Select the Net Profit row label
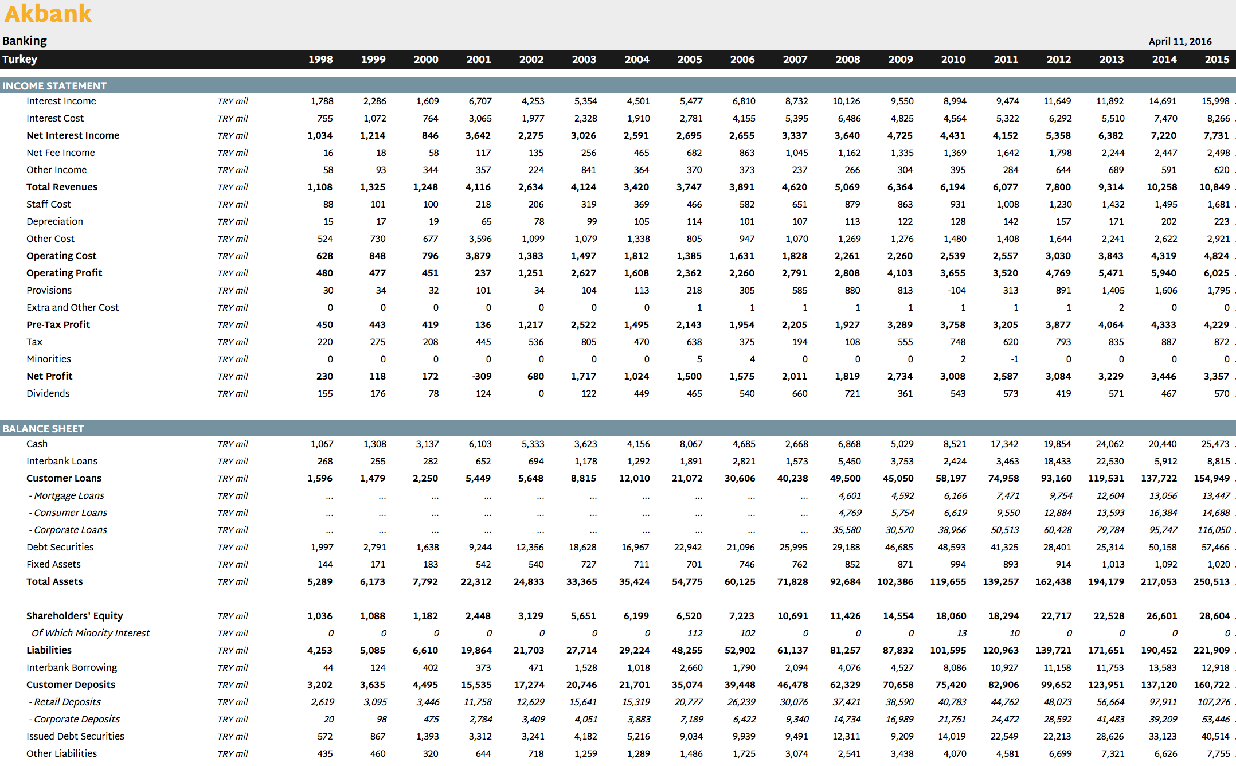The image size is (1236, 766). (49, 376)
